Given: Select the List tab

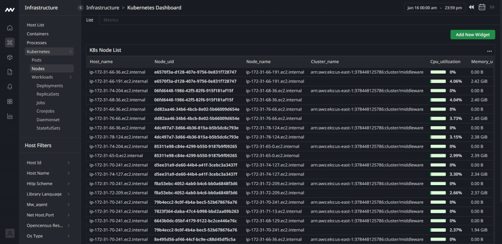Looking at the screenshot, I should click(90, 20).
